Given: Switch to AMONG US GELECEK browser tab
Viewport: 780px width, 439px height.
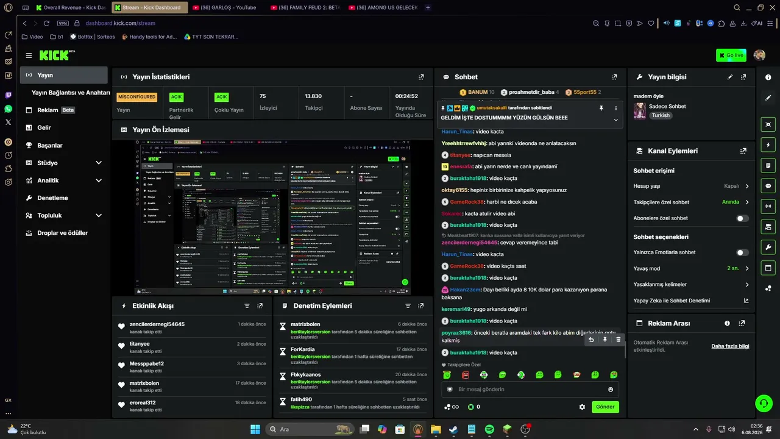Looking at the screenshot, I should click(x=384, y=7).
